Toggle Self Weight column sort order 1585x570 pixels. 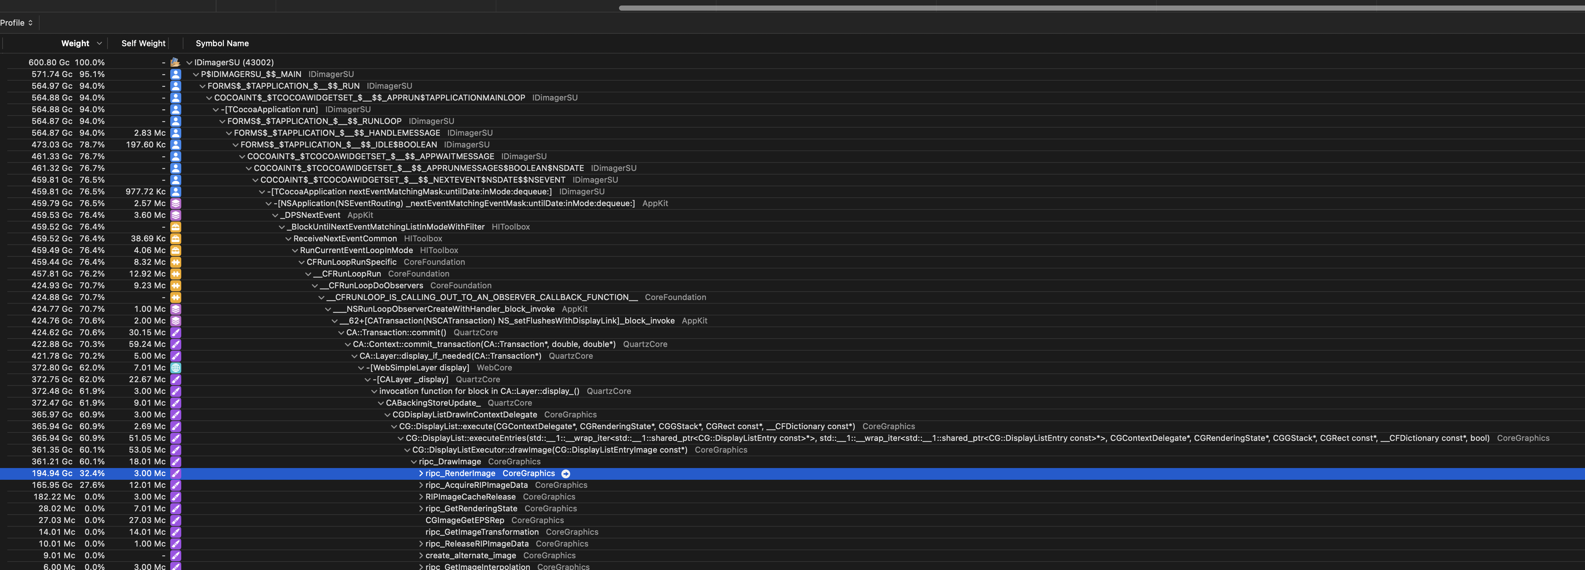click(142, 43)
